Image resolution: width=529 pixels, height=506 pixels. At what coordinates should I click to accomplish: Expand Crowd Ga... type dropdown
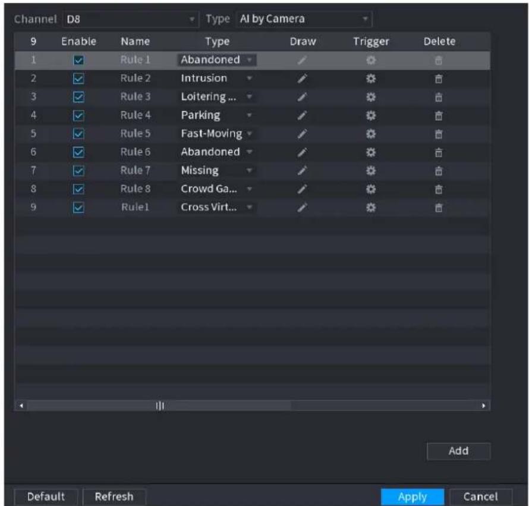[x=217, y=188]
